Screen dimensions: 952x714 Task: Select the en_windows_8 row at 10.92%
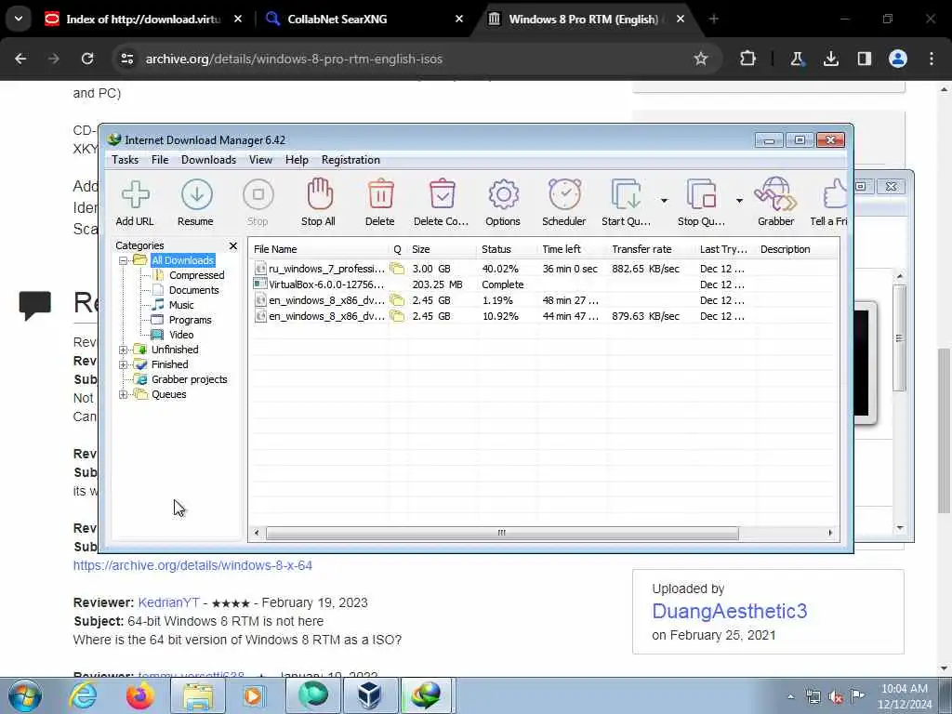543,316
